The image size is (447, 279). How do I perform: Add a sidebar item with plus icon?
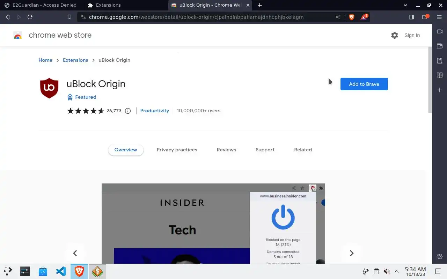pos(440,90)
